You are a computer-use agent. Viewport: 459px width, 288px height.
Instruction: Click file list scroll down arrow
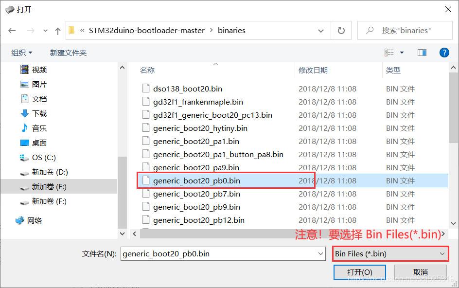pyautogui.click(x=454, y=223)
